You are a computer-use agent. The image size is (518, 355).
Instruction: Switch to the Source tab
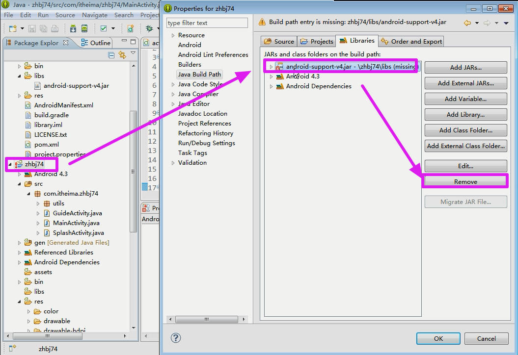279,42
